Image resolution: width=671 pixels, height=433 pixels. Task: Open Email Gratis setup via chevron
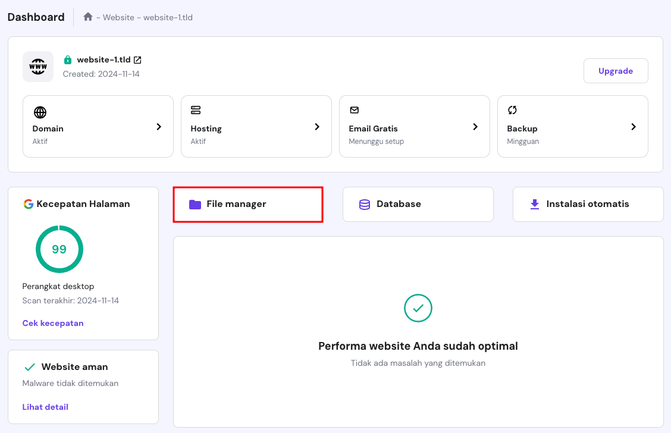tap(475, 127)
